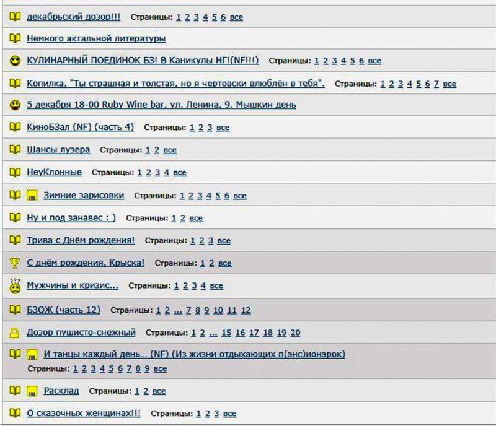Click the trophy icon beside 'С днём рождения, Крыска!'
Screen dimensions: 496x426
[14, 263]
